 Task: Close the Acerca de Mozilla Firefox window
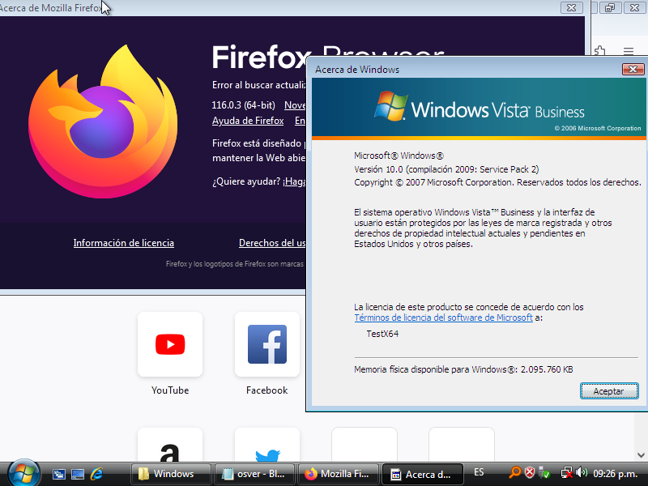pyautogui.click(x=572, y=7)
